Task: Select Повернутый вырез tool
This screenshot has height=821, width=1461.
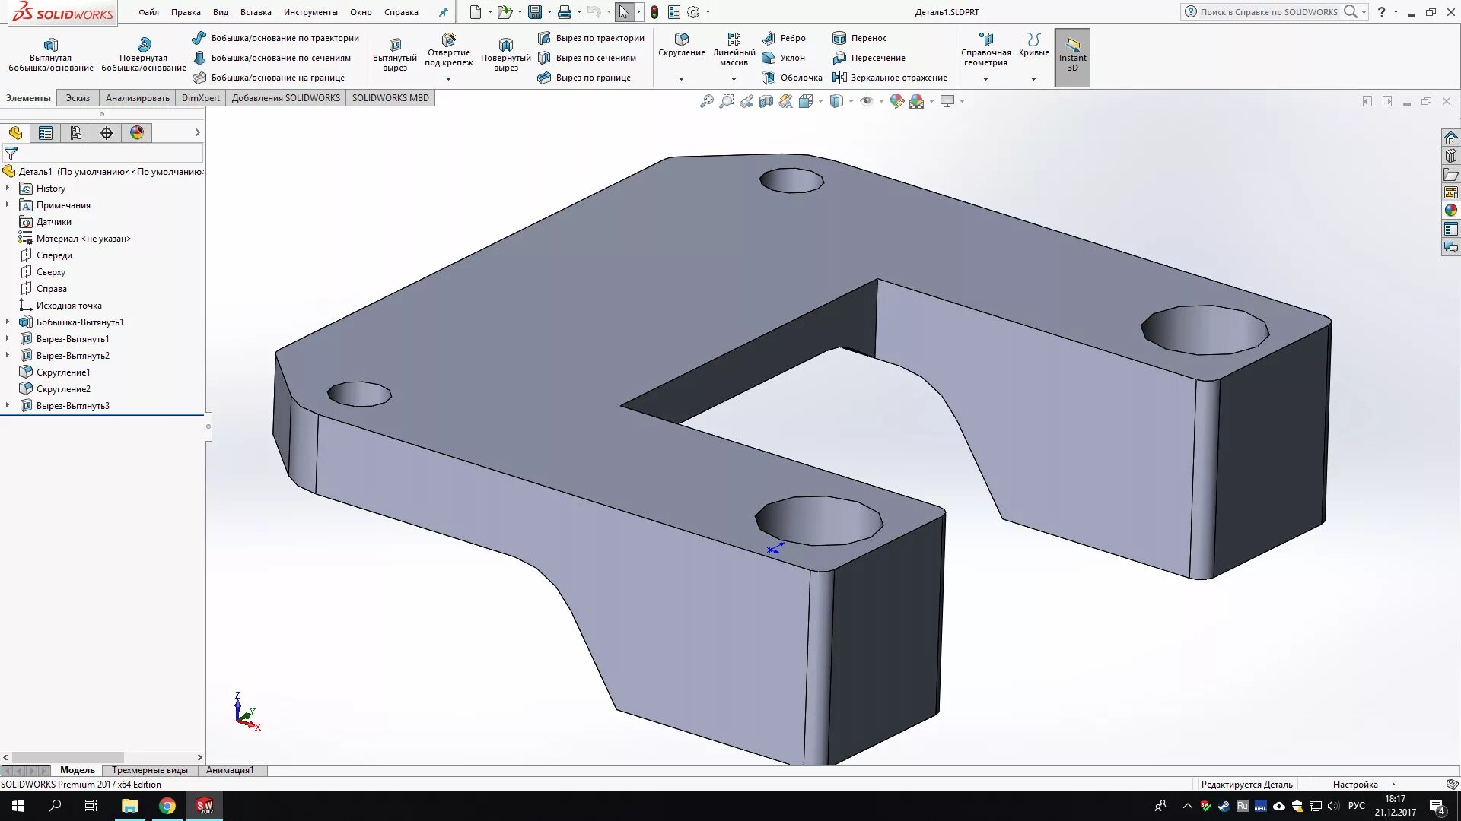Action: pos(506,54)
